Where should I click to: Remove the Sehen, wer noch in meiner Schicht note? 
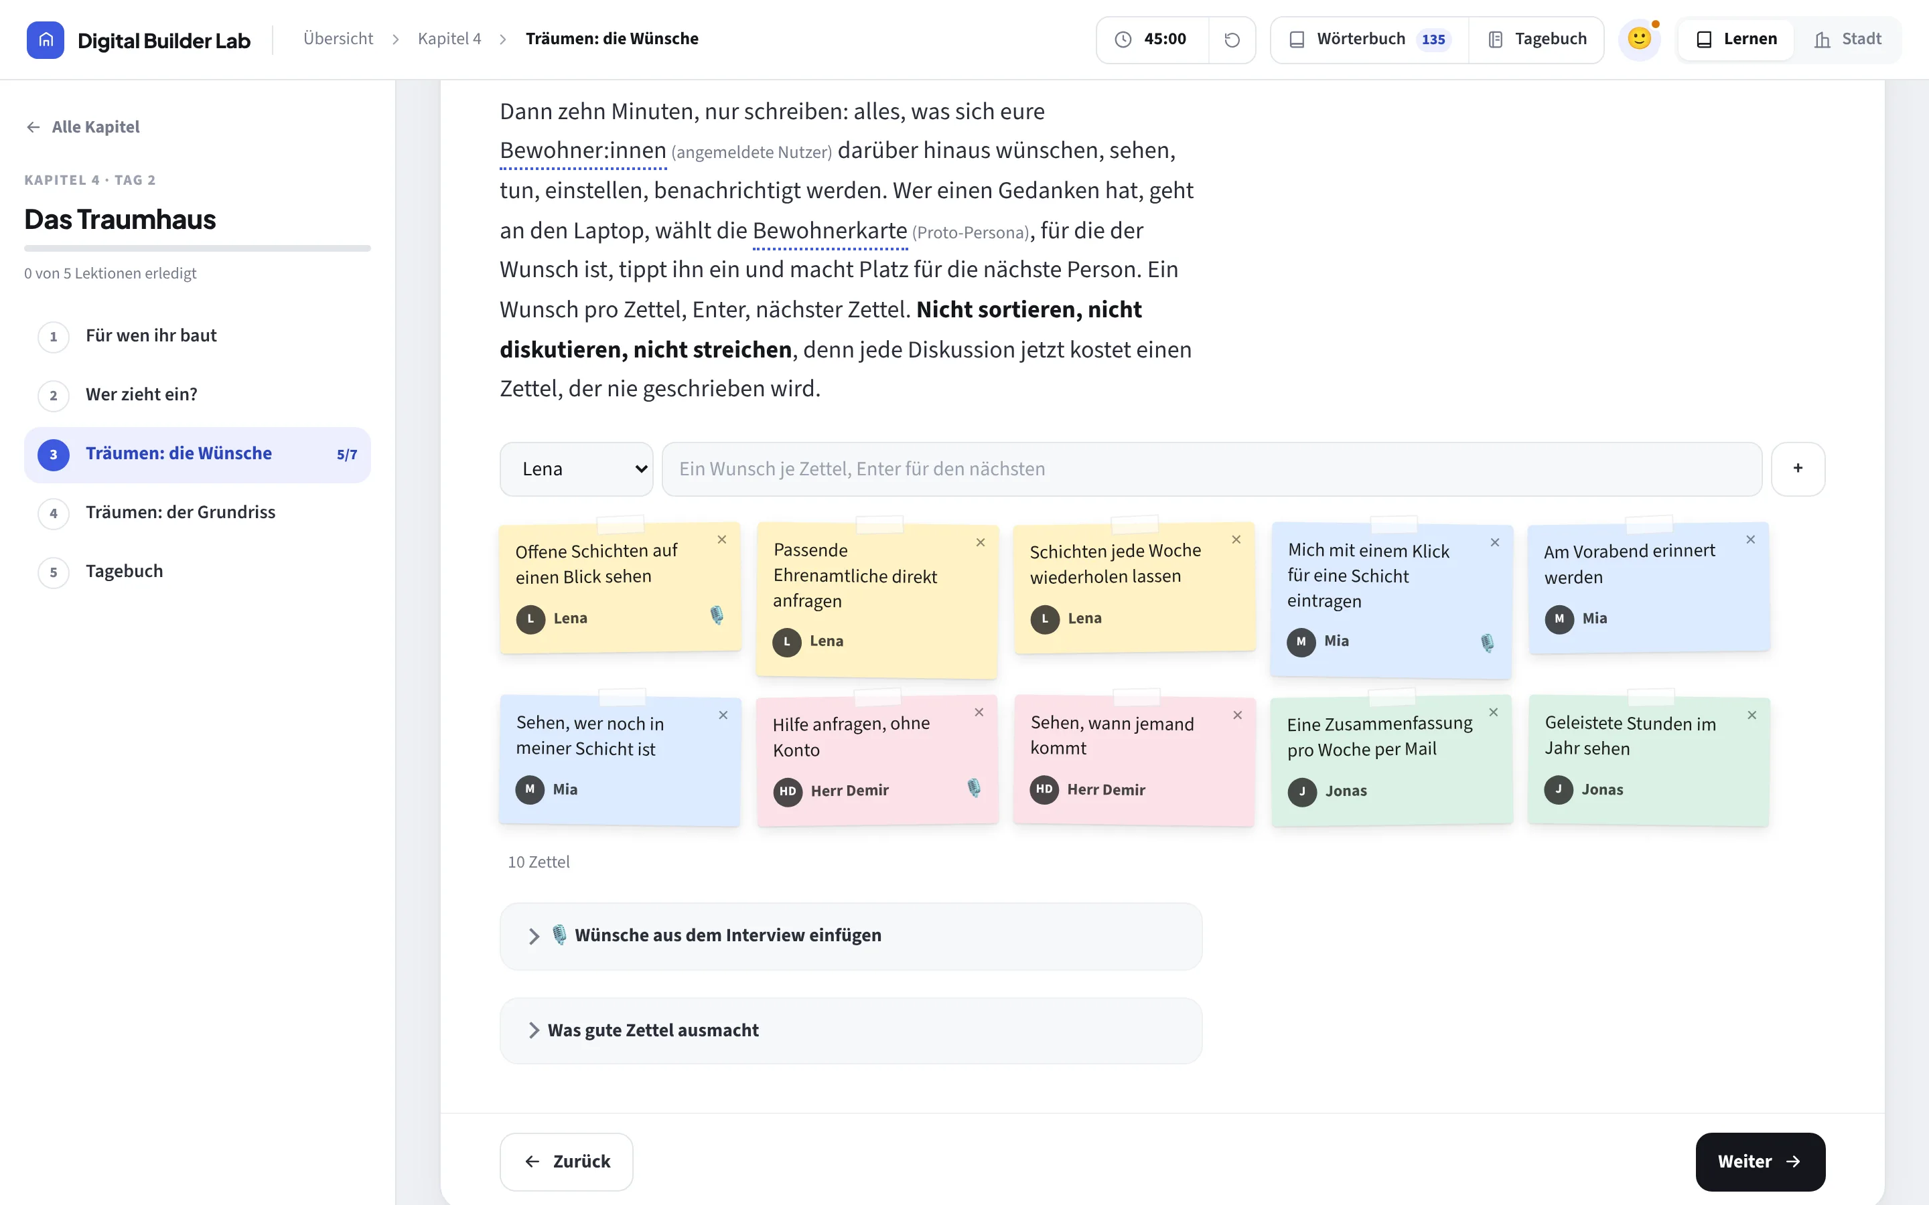pyautogui.click(x=723, y=716)
